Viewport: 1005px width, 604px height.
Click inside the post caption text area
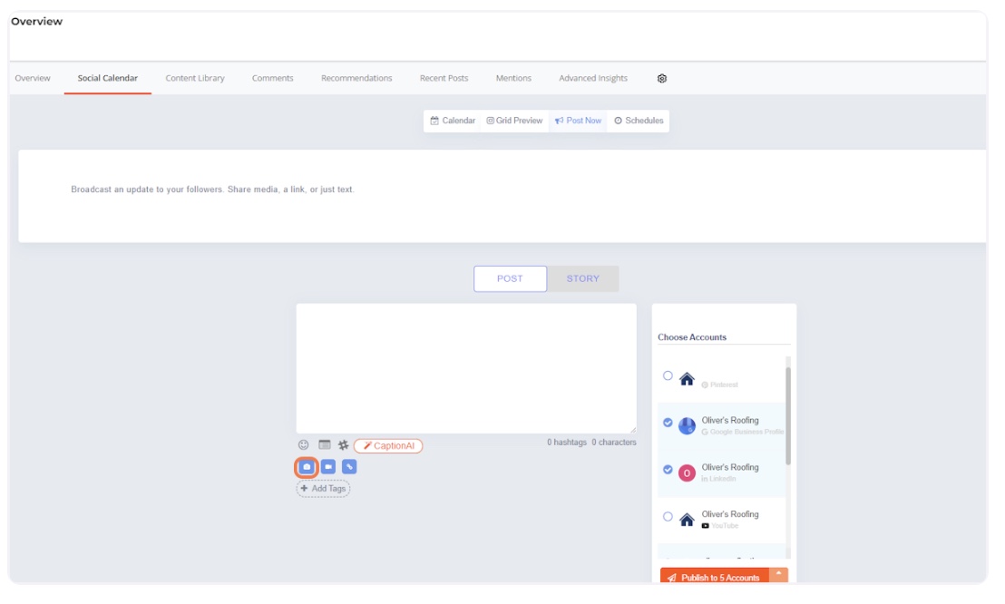(465, 368)
